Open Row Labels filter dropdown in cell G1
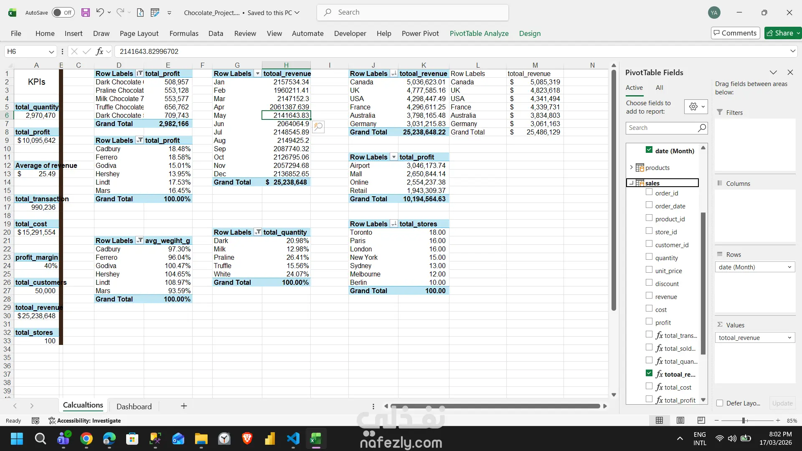The width and height of the screenshot is (802, 451). (258, 73)
